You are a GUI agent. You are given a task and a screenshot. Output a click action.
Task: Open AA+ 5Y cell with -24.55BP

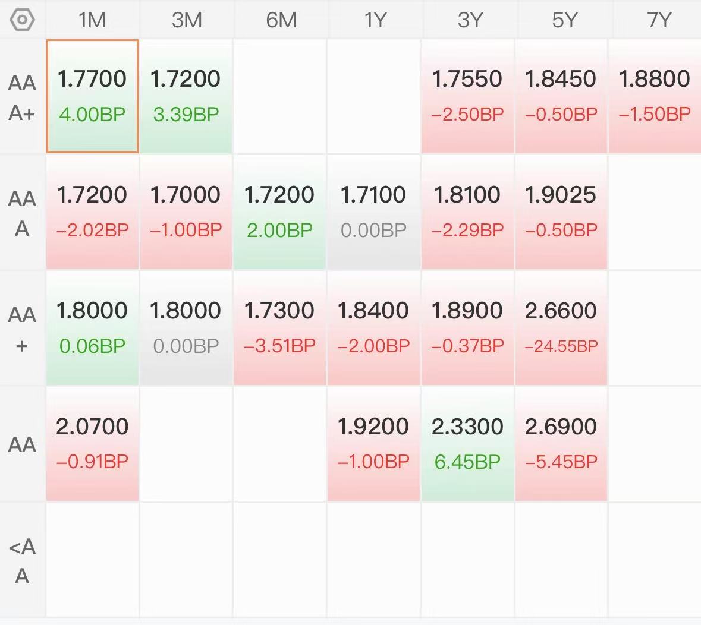tap(561, 328)
